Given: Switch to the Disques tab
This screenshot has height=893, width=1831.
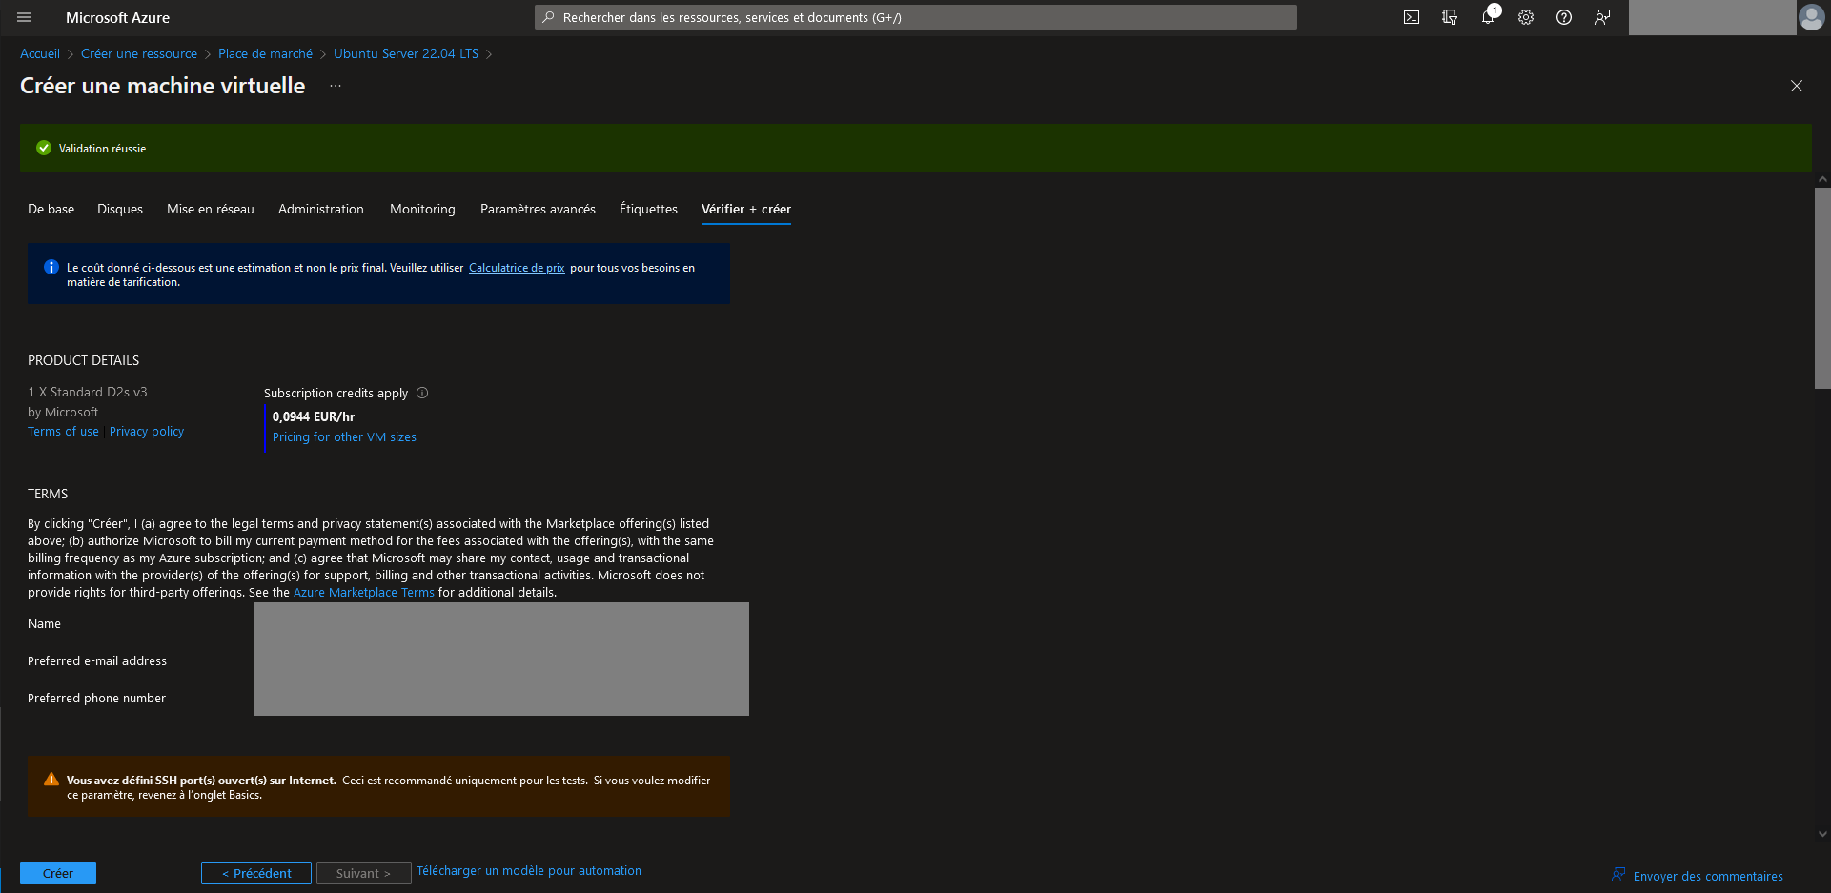Looking at the screenshot, I should (120, 209).
